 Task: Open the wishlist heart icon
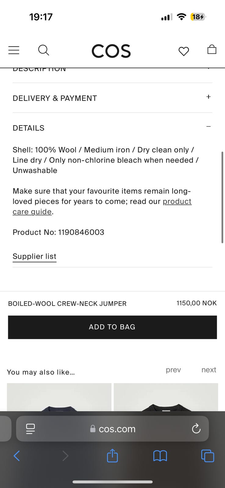(x=184, y=51)
